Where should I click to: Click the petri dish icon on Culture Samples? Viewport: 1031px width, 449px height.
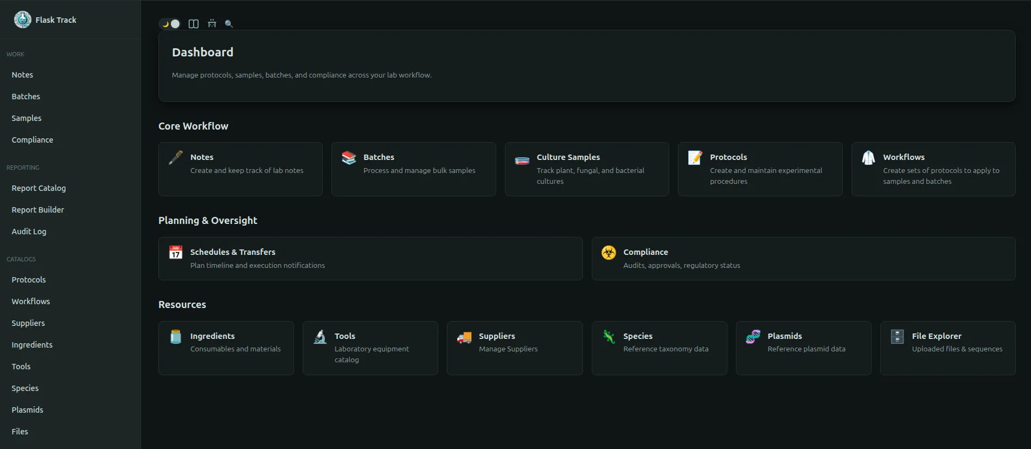pos(522,161)
